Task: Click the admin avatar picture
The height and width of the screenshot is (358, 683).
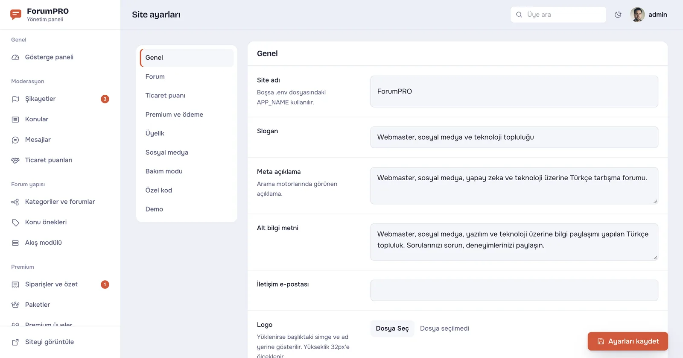Action: (x=637, y=15)
